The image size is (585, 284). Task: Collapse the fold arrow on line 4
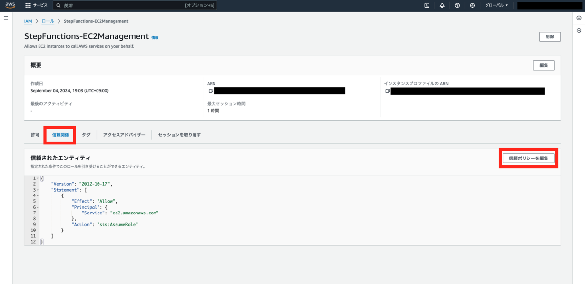coord(38,195)
